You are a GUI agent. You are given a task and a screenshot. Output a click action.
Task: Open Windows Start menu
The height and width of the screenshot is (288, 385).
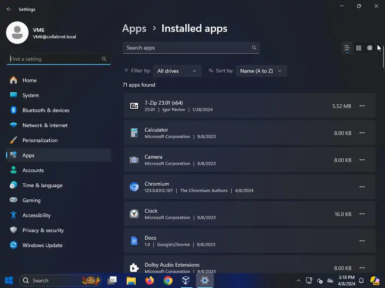click(9, 280)
